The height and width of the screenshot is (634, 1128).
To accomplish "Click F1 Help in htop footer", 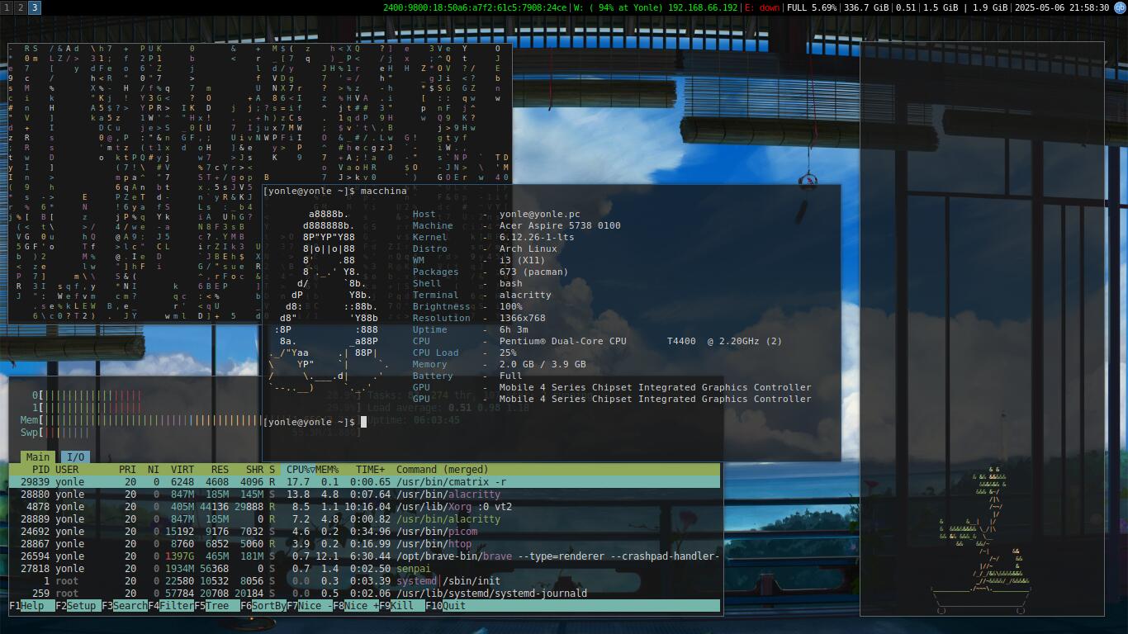I will (32, 606).
